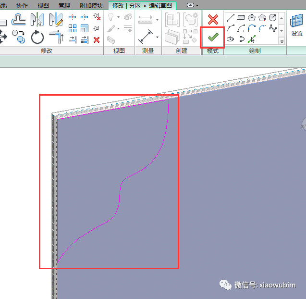Click the Split Element tool
The width and height of the screenshot is (306, 299).
point(72,17)
